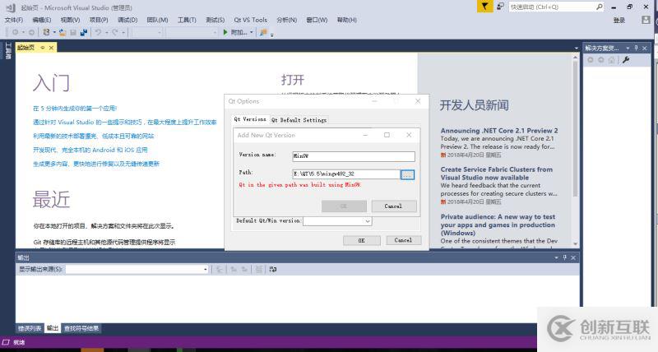The image size is (658, 352).
Task: Click OK in Qt Options dialog
Action: point(361,240)
